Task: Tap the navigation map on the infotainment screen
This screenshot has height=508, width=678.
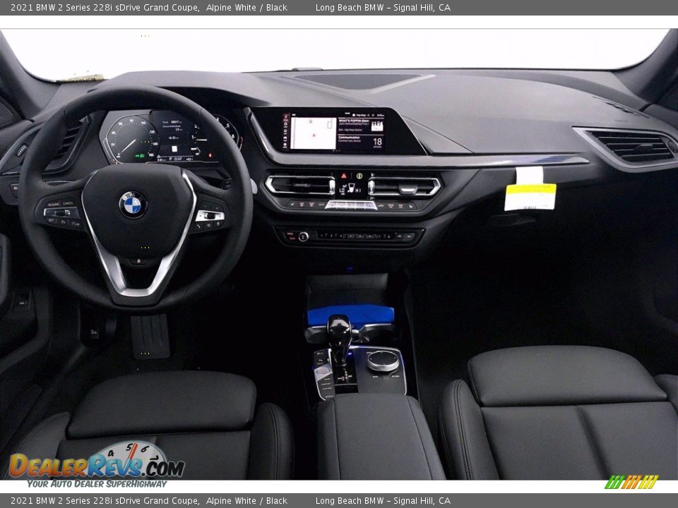Action: 313,133
